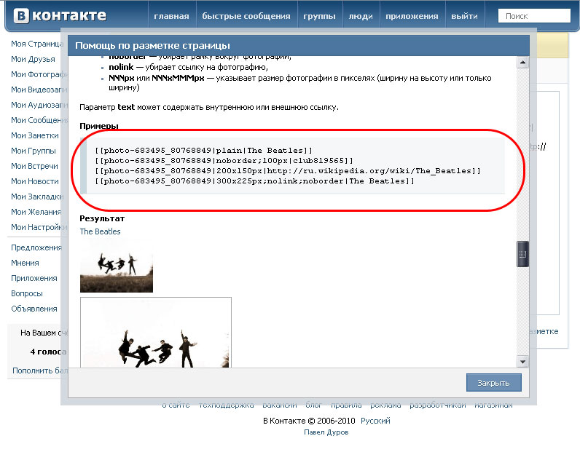The width and height of the screenshot is (580, 460).
Task: Open приложения in the top navigation
Action: [x=412, y=16]
